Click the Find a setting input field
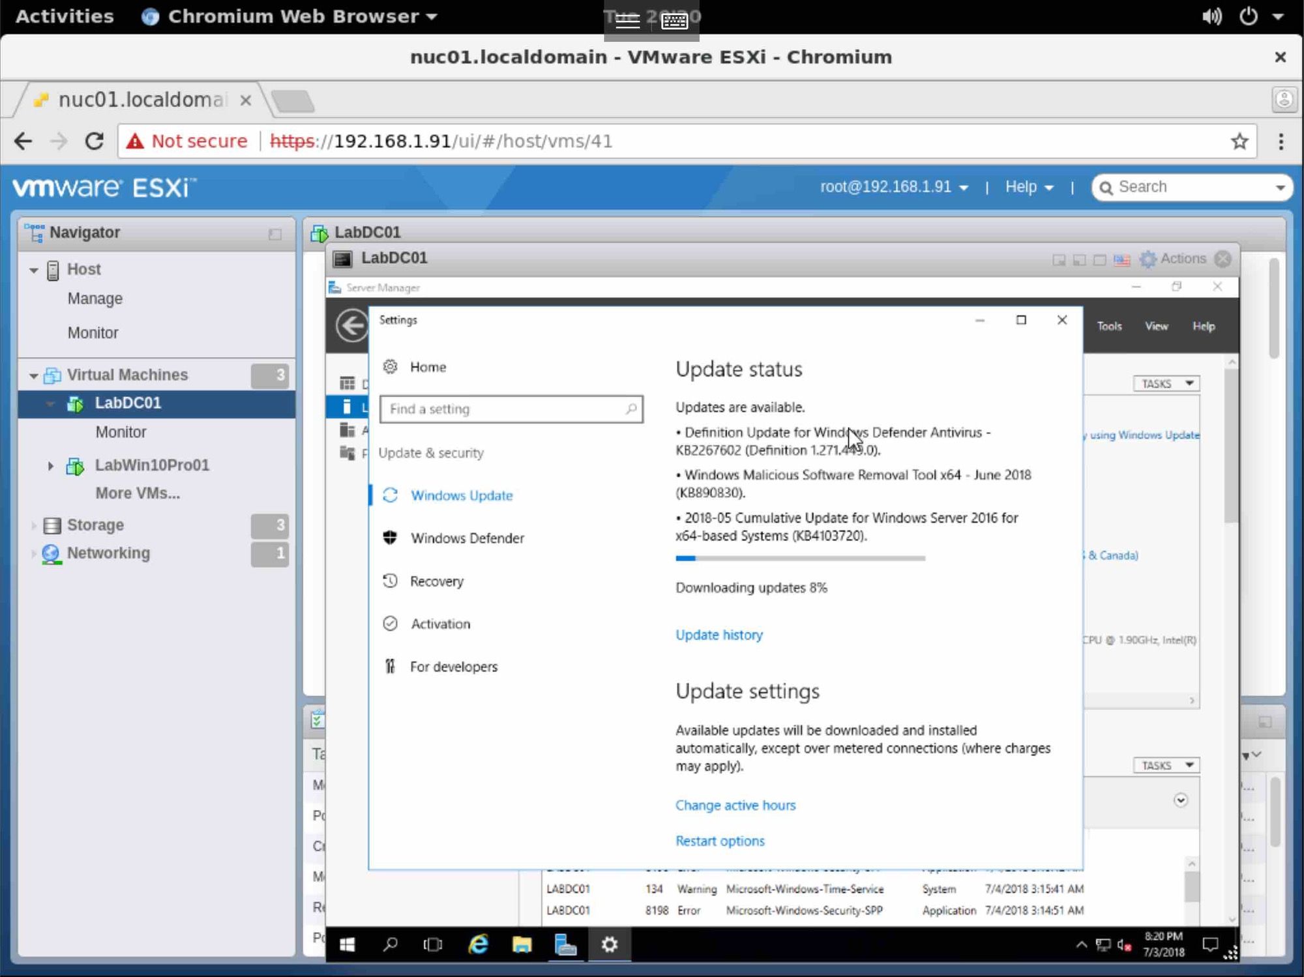The height and width of the screenshot is (977, 1304). pos(511,409)
